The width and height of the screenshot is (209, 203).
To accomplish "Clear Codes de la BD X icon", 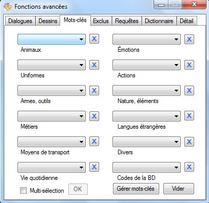I will click(x=189, y=167).
